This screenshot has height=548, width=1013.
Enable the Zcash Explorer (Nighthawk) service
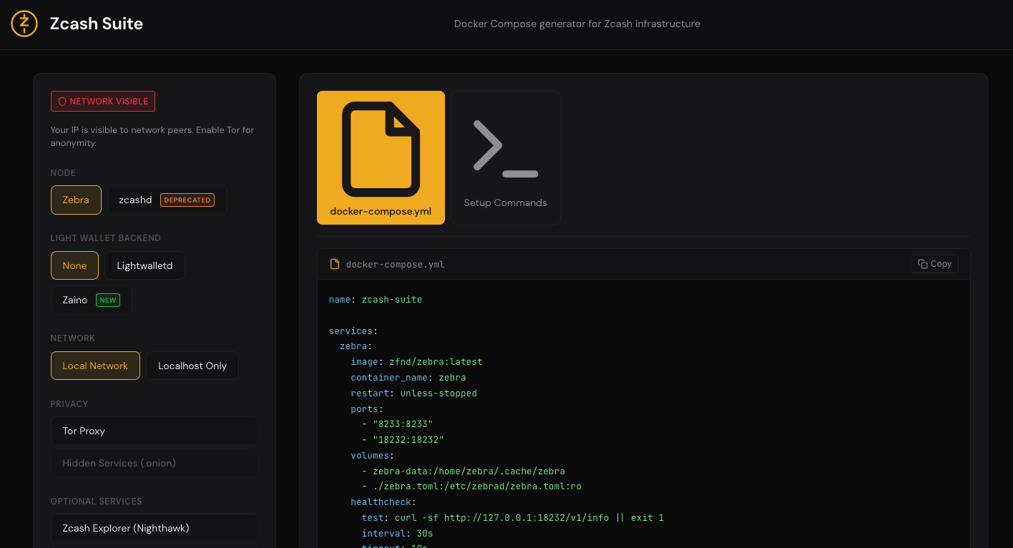click(x=154, y=528)
